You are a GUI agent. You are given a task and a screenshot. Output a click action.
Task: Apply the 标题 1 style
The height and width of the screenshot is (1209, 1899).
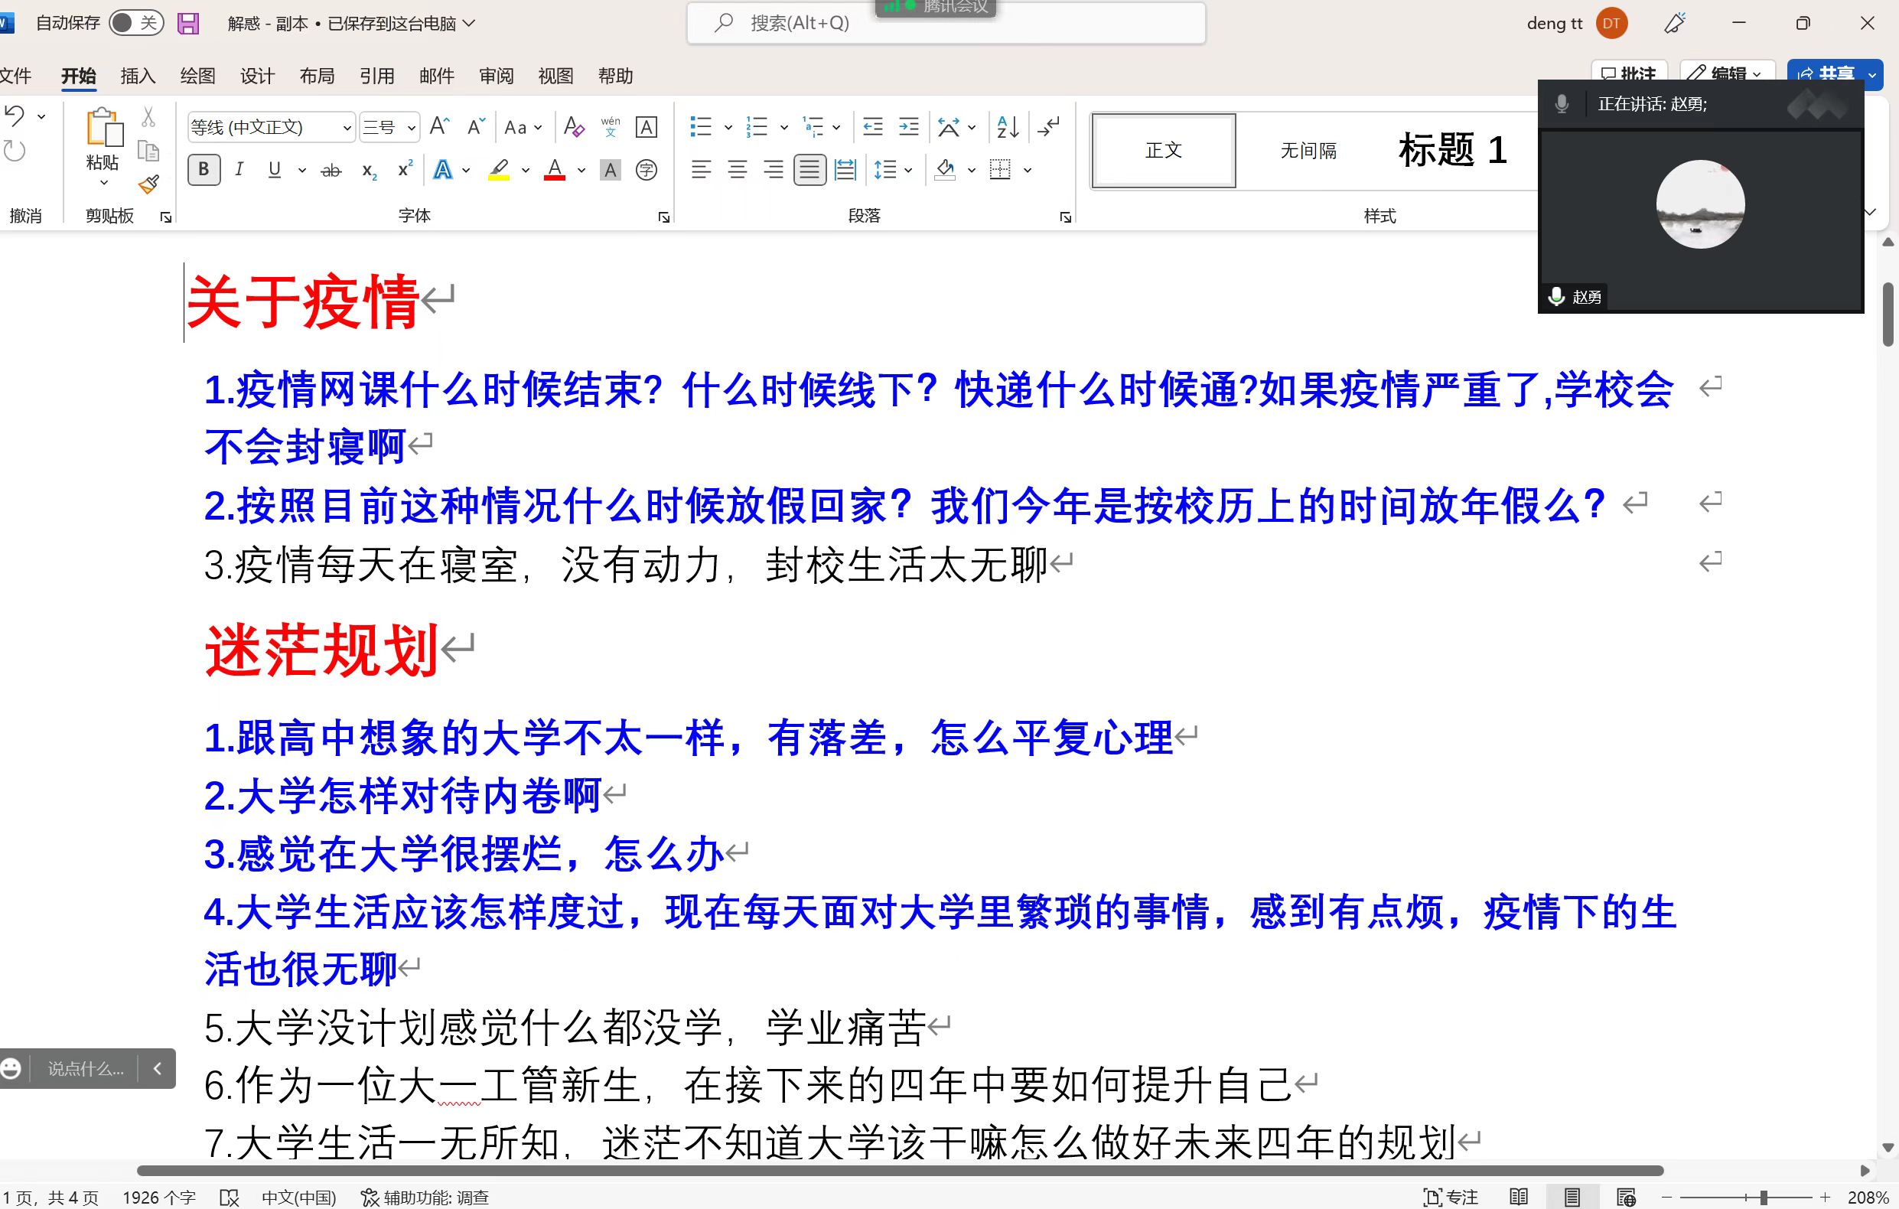point(1452,150)
